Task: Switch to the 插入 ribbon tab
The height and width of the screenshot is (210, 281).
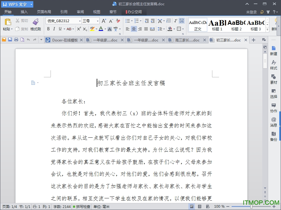Action: (24, 12)
